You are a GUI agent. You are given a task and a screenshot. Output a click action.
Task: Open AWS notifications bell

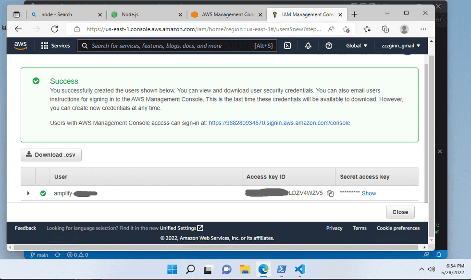click(x=308, y=46)
